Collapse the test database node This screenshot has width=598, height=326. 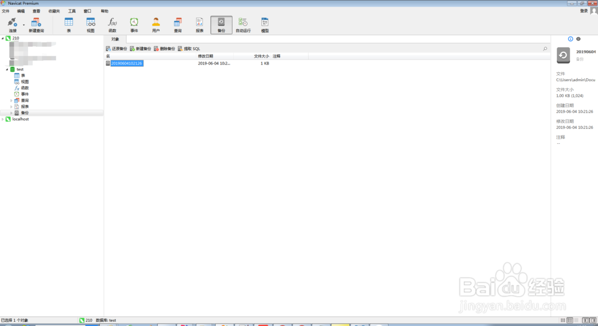pyautogui.click(x=7, y=69)
